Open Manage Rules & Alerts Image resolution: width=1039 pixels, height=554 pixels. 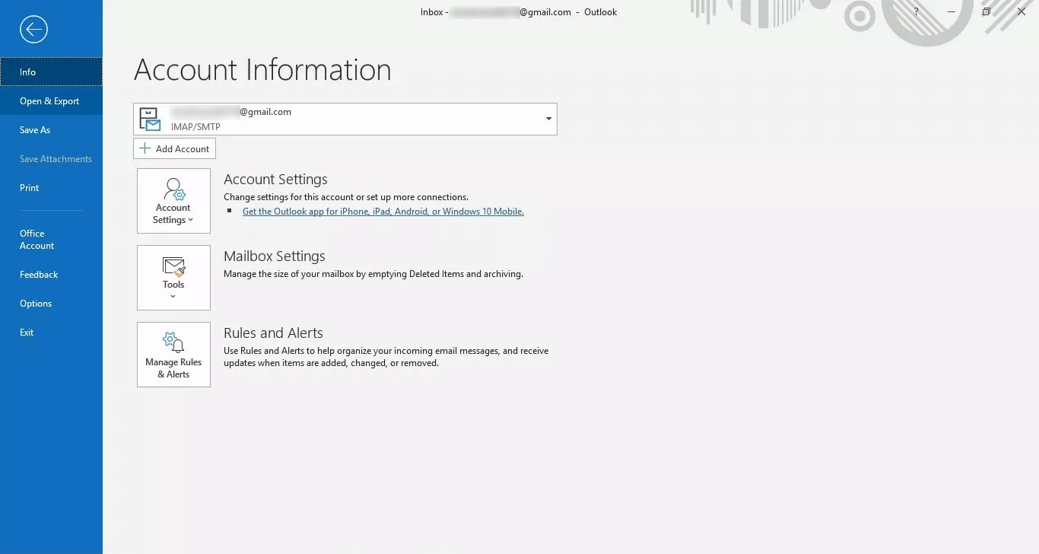(x=173, y=355)
